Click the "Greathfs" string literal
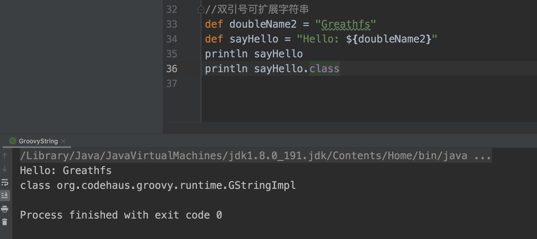The width and height of the screenshot is (537, 239). point(345,24)
